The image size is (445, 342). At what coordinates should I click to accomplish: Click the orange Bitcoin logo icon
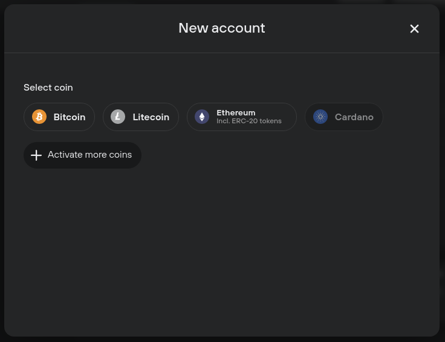[x=39, y=117]
